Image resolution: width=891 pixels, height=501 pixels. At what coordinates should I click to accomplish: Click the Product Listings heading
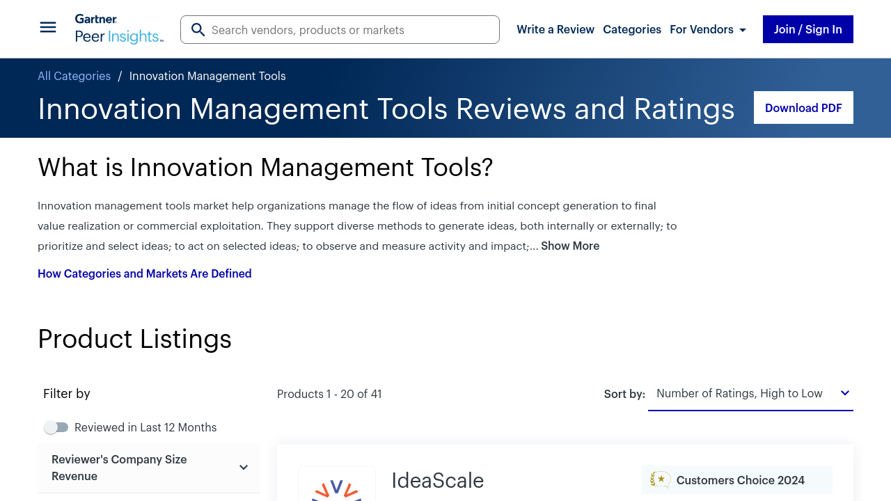coord(134,339)
